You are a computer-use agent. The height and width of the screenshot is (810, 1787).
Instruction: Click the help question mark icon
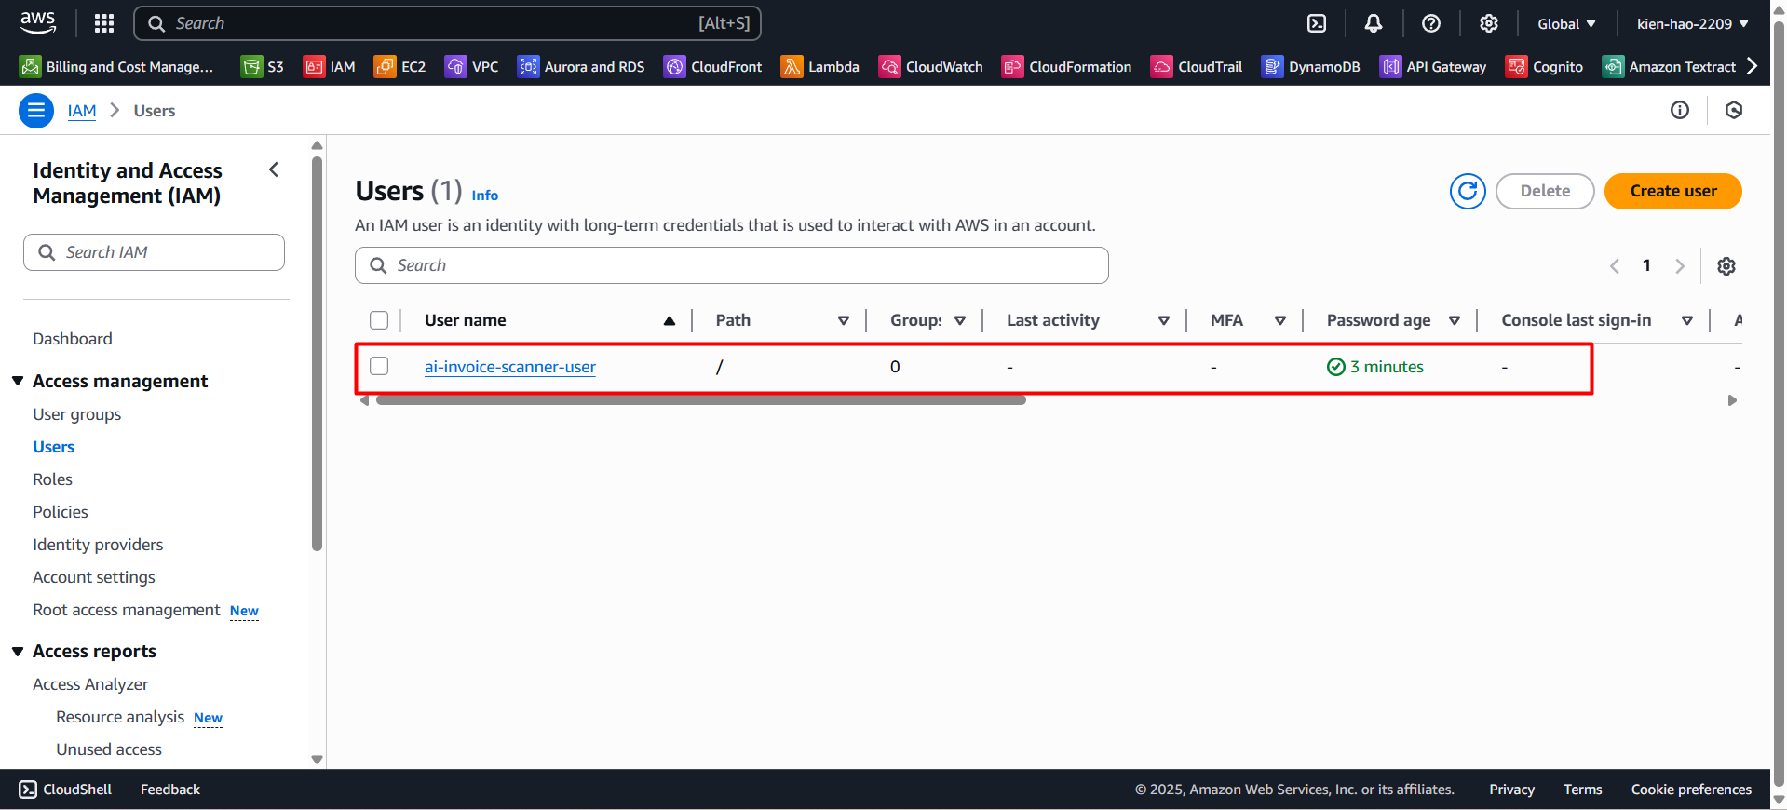(x=1430, y=23)
